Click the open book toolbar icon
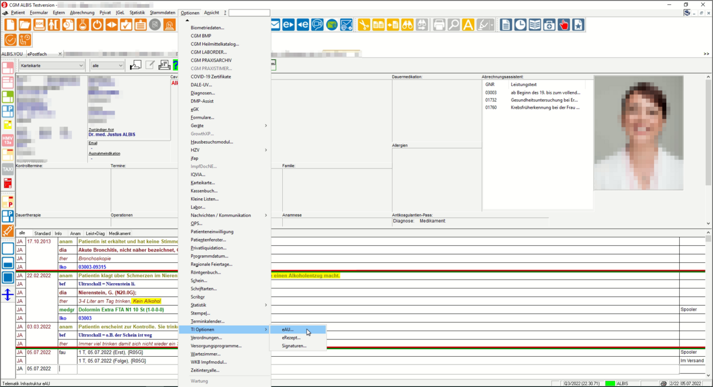The width and height of the screenshot is (713, 387). pyautogui.click(x=535, y=25)
